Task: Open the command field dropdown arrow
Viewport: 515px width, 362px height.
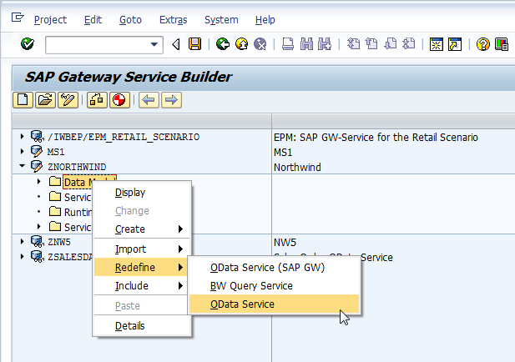Action: 154,44
